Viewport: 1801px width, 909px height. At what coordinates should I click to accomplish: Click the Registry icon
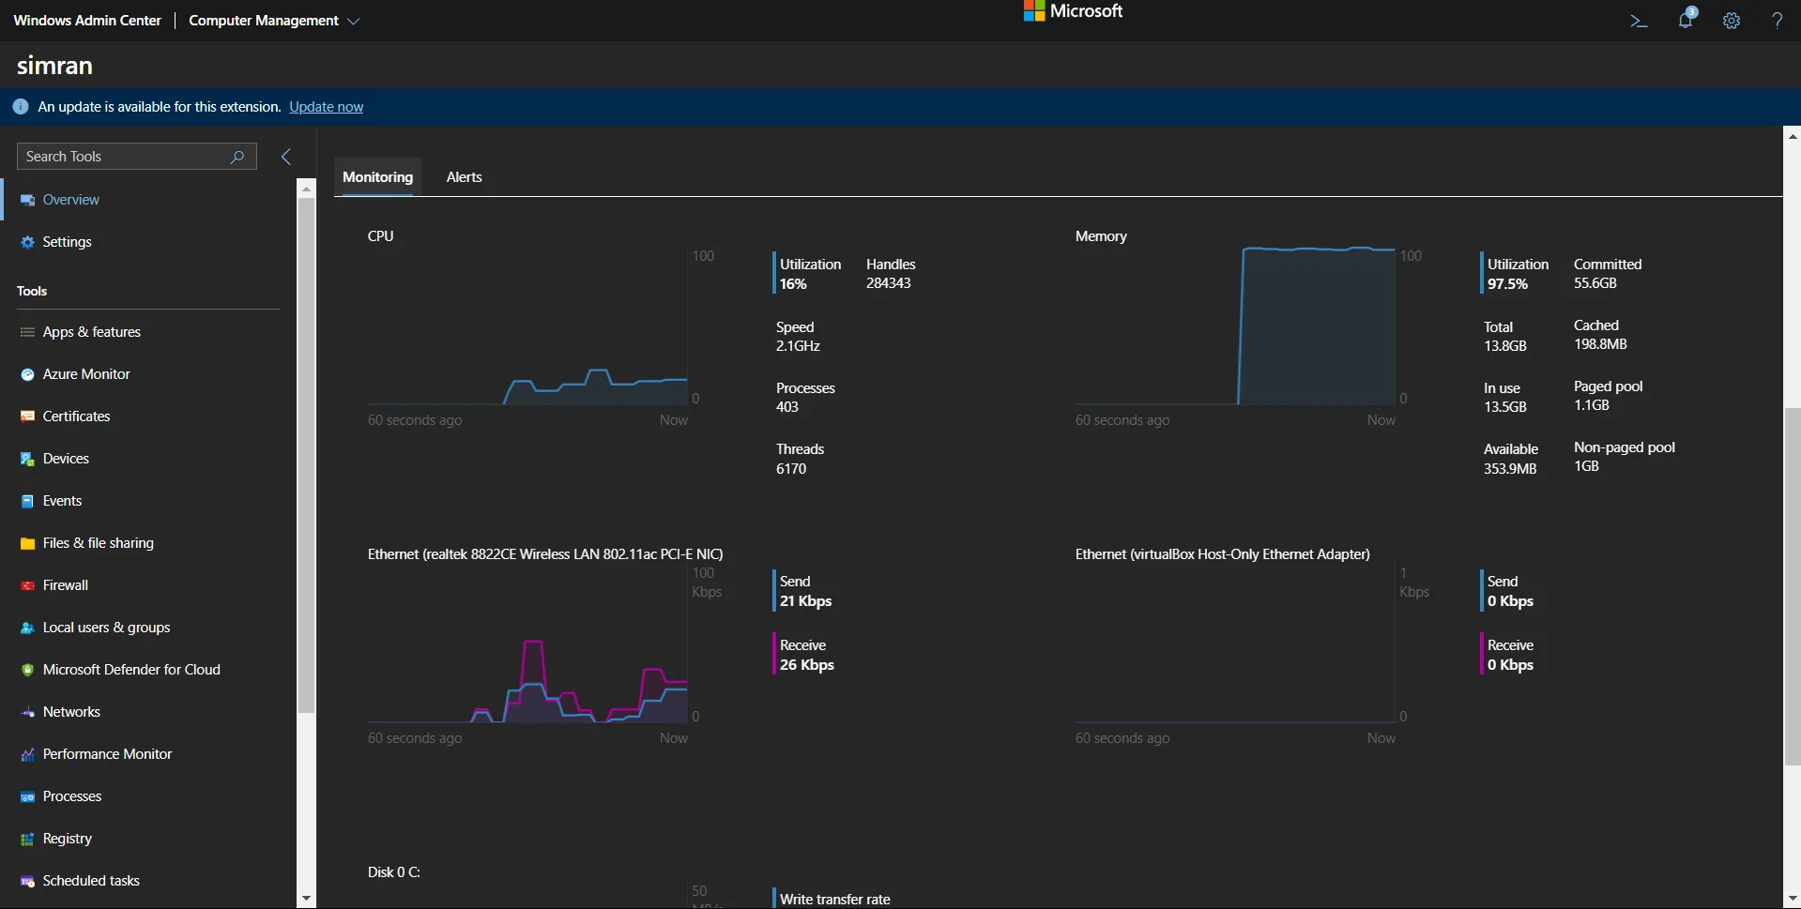tap(28, 839)
